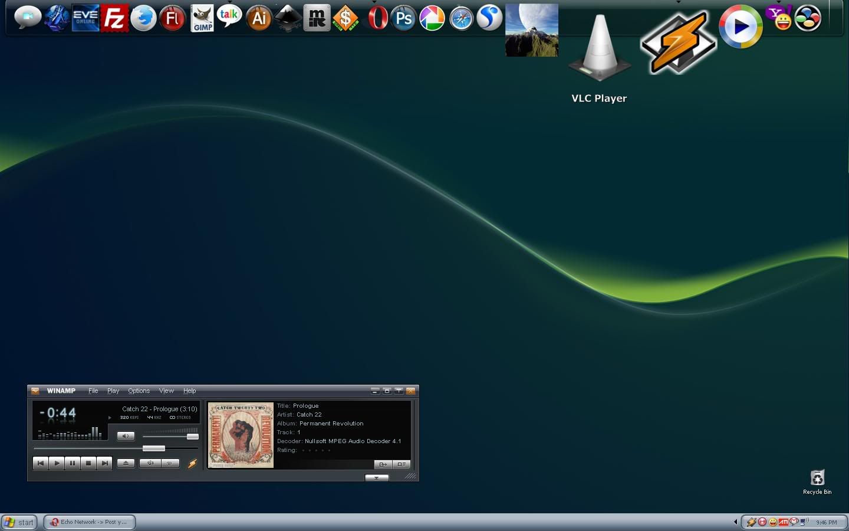
Task: Click the Permanent Revolution album art
Action: point(241,435)
